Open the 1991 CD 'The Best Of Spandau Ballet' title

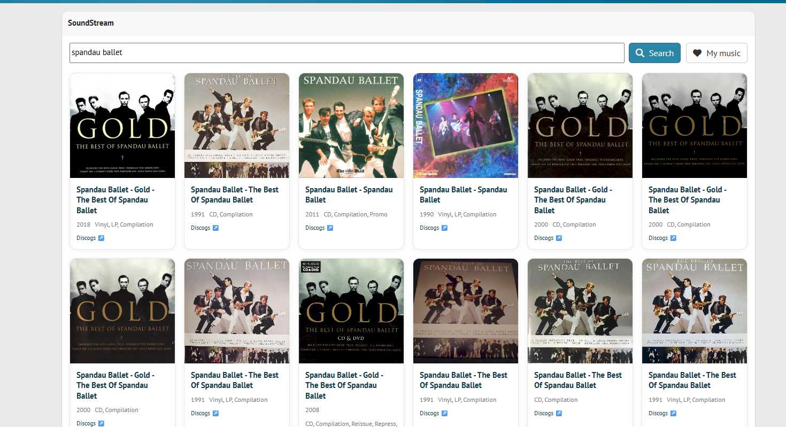[x=235, y=195]
